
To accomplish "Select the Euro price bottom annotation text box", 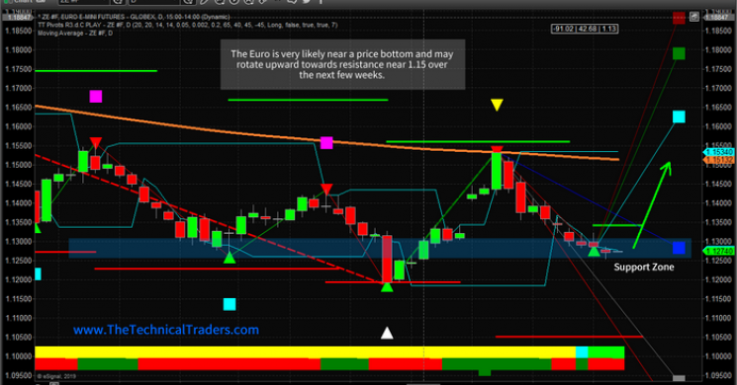I will [342, 64].
